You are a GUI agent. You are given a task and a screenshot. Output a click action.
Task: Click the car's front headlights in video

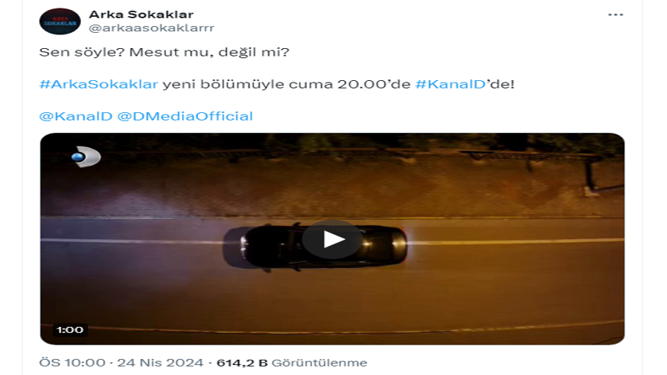pos(244,248)
